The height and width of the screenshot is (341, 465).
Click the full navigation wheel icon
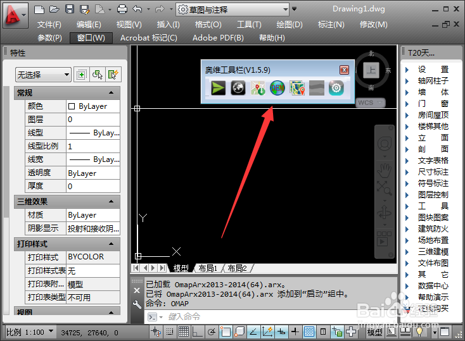385,144
